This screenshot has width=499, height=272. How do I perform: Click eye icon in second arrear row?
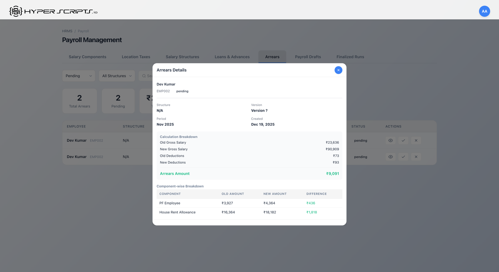tap(390, 157)
